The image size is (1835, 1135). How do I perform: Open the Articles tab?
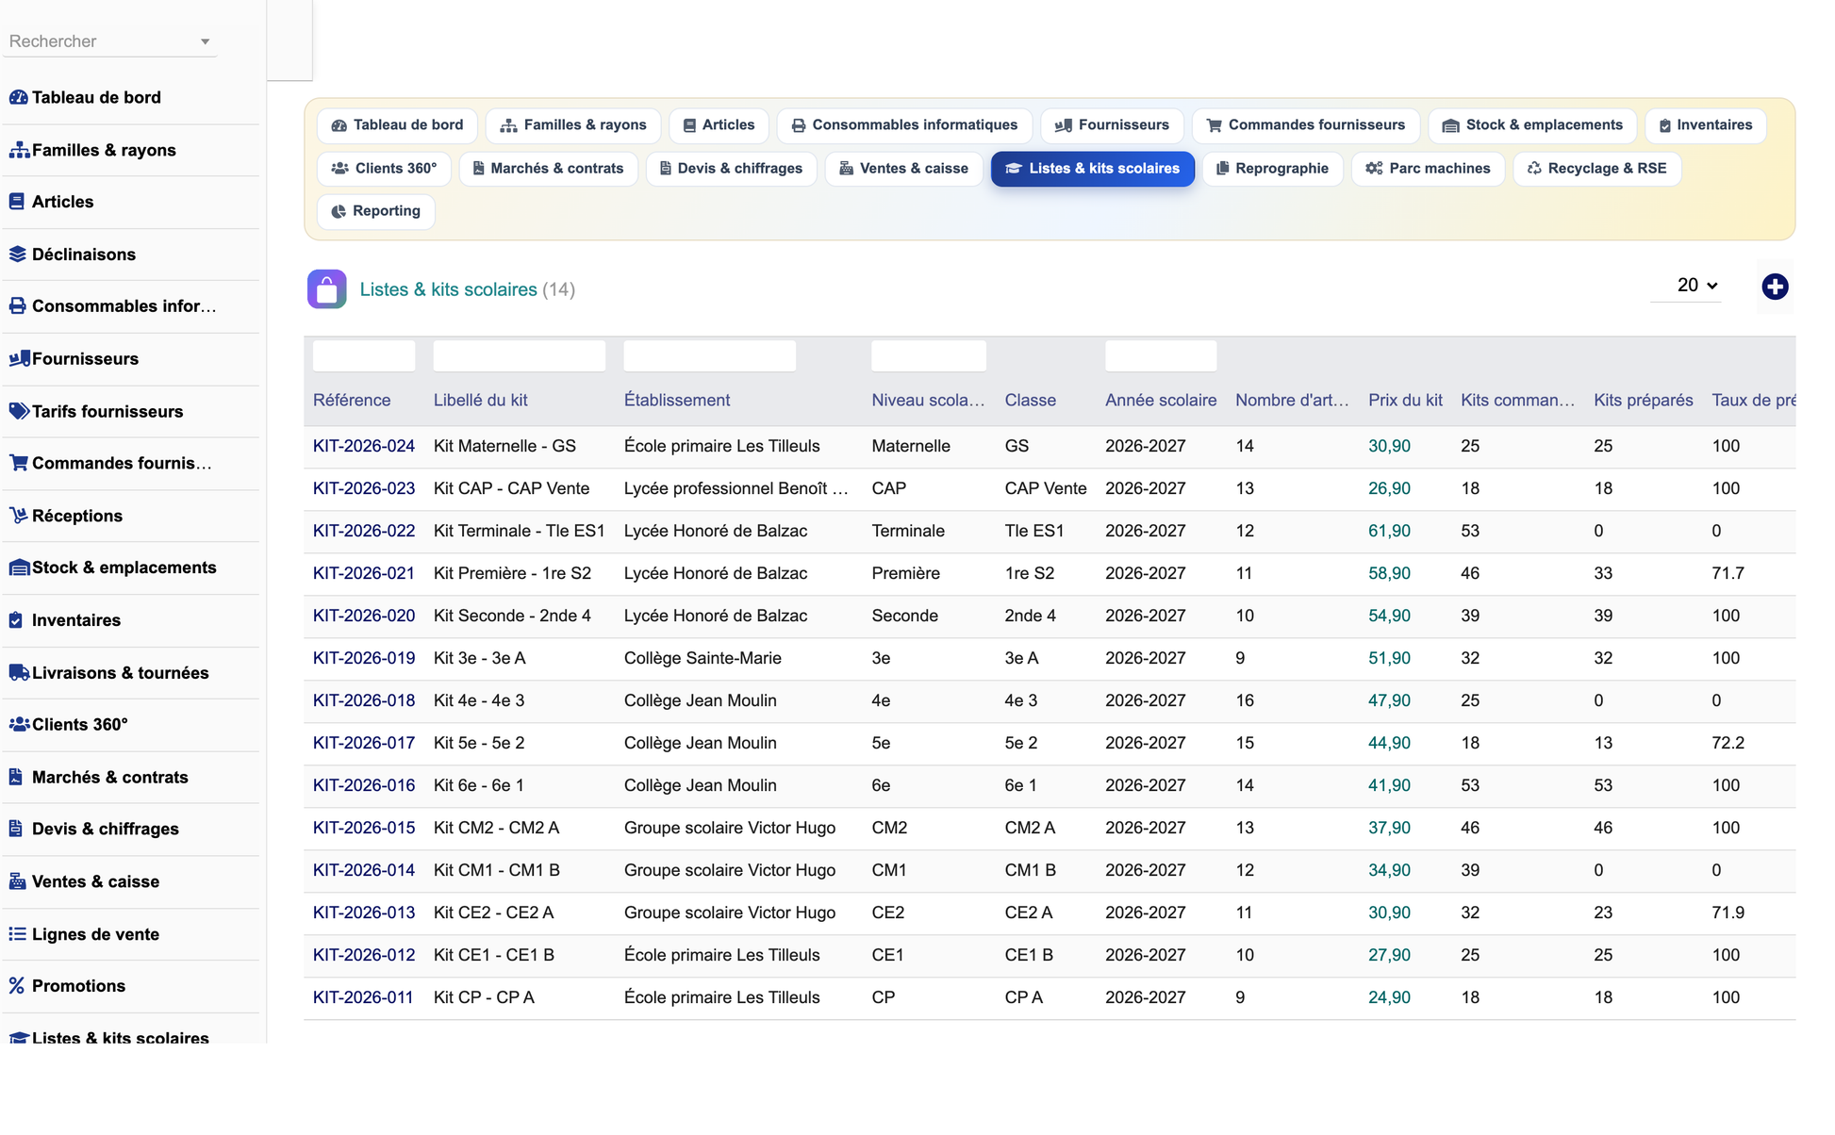719,125
